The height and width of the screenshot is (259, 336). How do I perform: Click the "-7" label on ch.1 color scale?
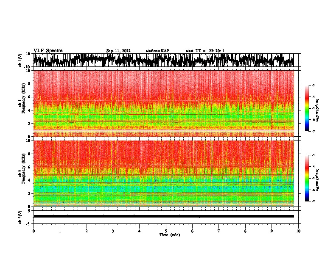313,131
